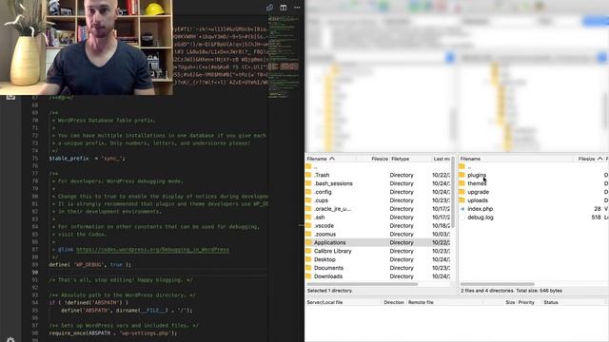Click the local pane horizontal scrollbar
The width and height of the screenshot is (609, 342).
362,284
